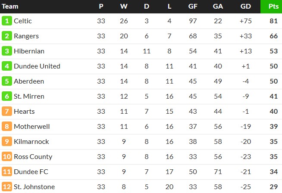This screenshot has width=282, height=193.
Task: Click the W column header
Action: pos(124,6)
